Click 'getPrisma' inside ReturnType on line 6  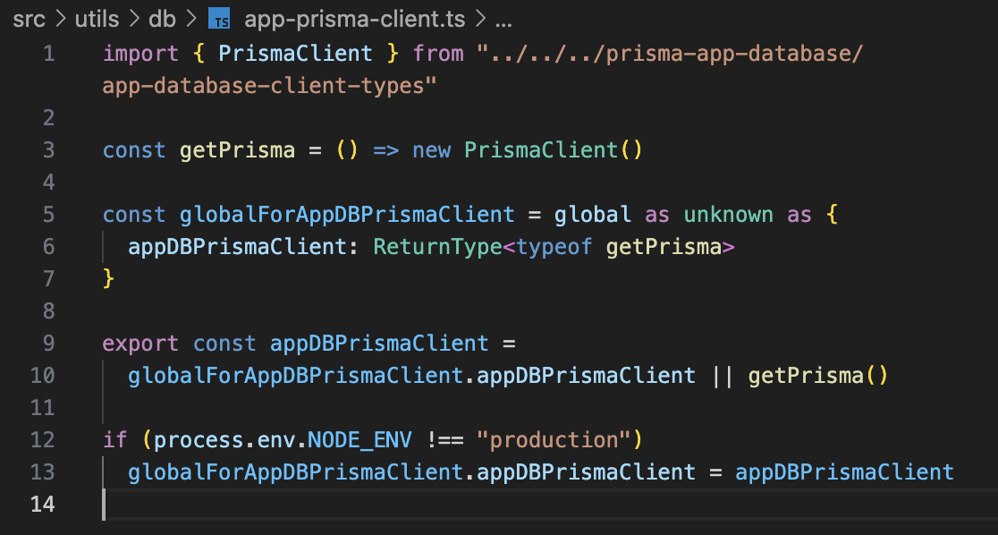(x=664, y=247)
